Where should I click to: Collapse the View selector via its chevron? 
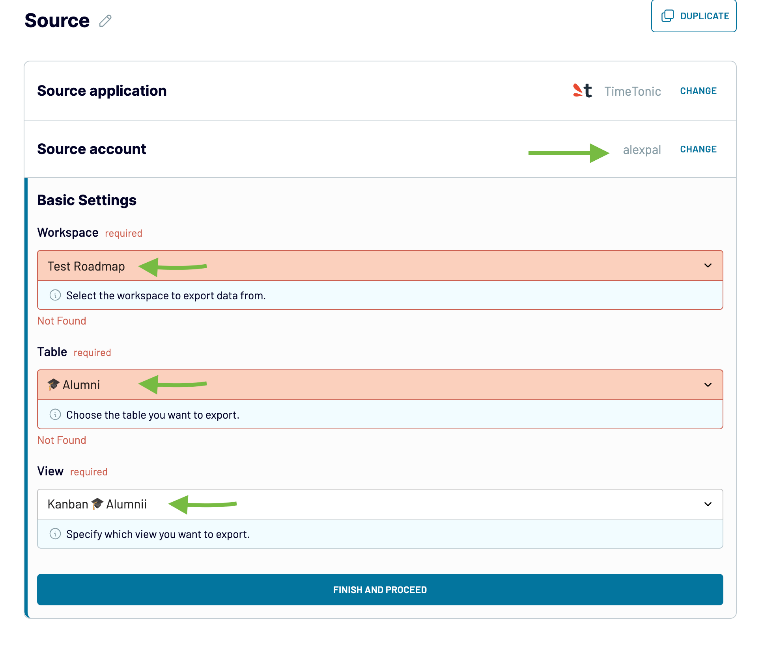709,504
